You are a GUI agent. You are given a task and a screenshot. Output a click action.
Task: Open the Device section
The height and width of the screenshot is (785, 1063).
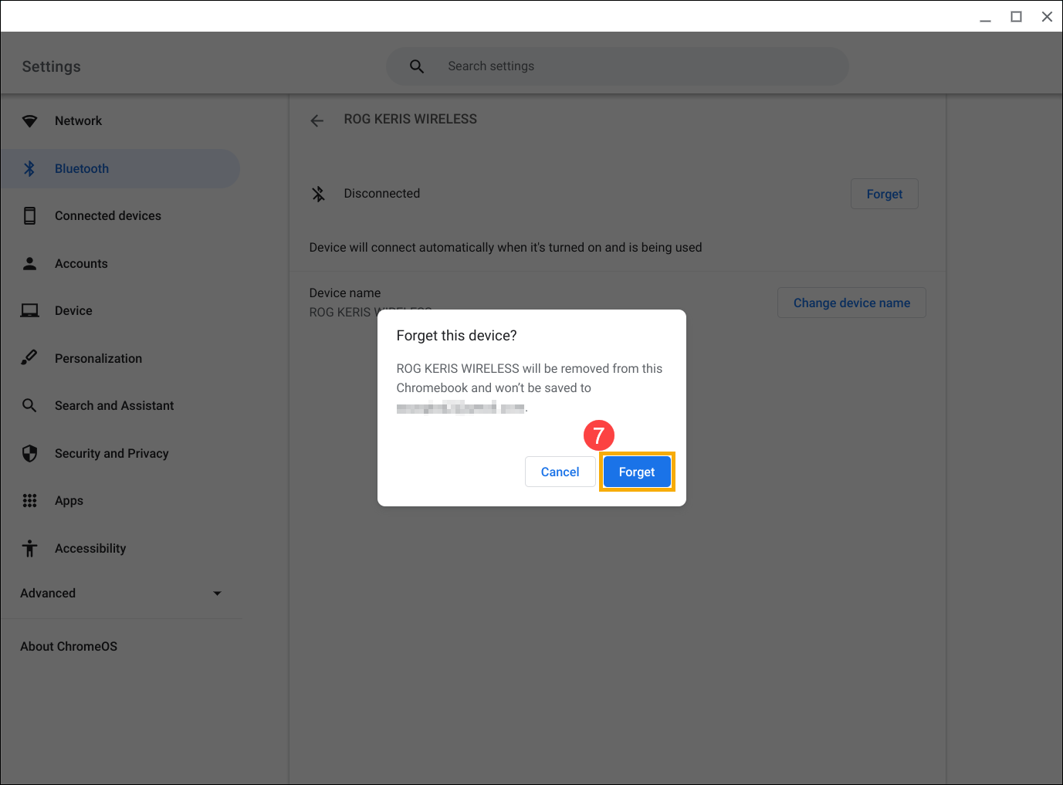(x=120, y=311)
